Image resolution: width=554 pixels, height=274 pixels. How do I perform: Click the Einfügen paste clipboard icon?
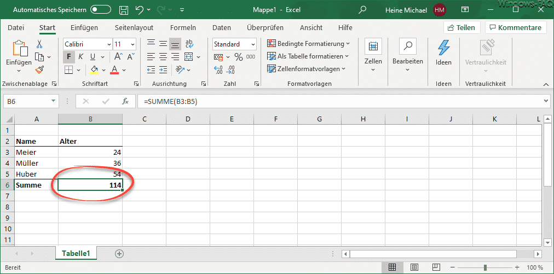coord(19,48)
